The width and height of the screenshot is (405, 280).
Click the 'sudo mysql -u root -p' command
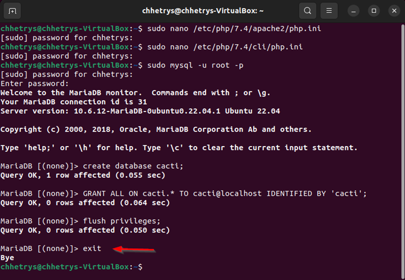click(x=195, y=65)
